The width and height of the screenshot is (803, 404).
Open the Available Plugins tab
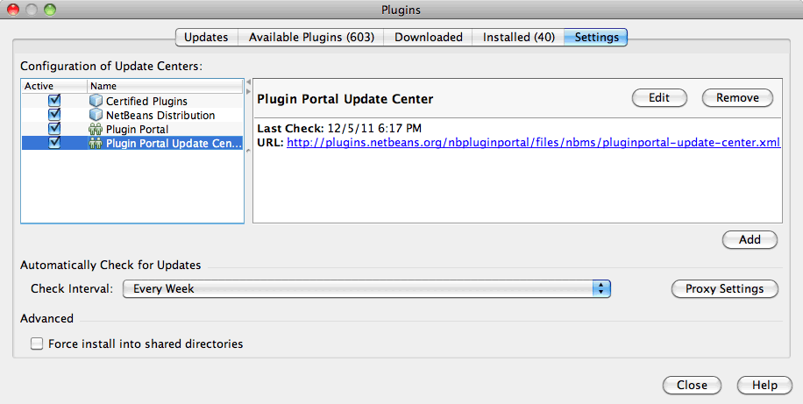pos(311,38)
